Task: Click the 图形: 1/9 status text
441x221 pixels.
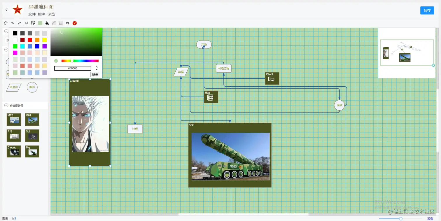Action: coord(9,218)
